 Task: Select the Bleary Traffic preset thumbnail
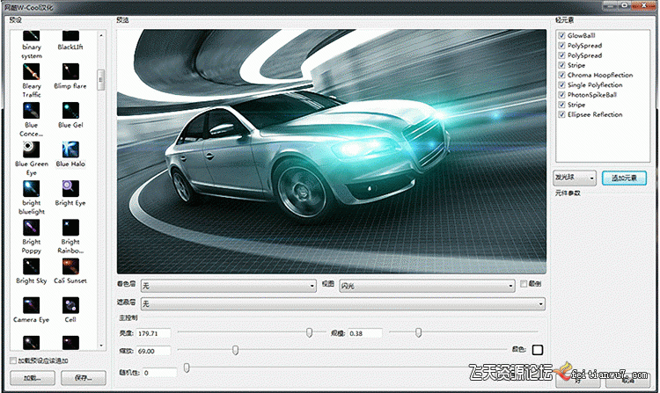[32, 72]
